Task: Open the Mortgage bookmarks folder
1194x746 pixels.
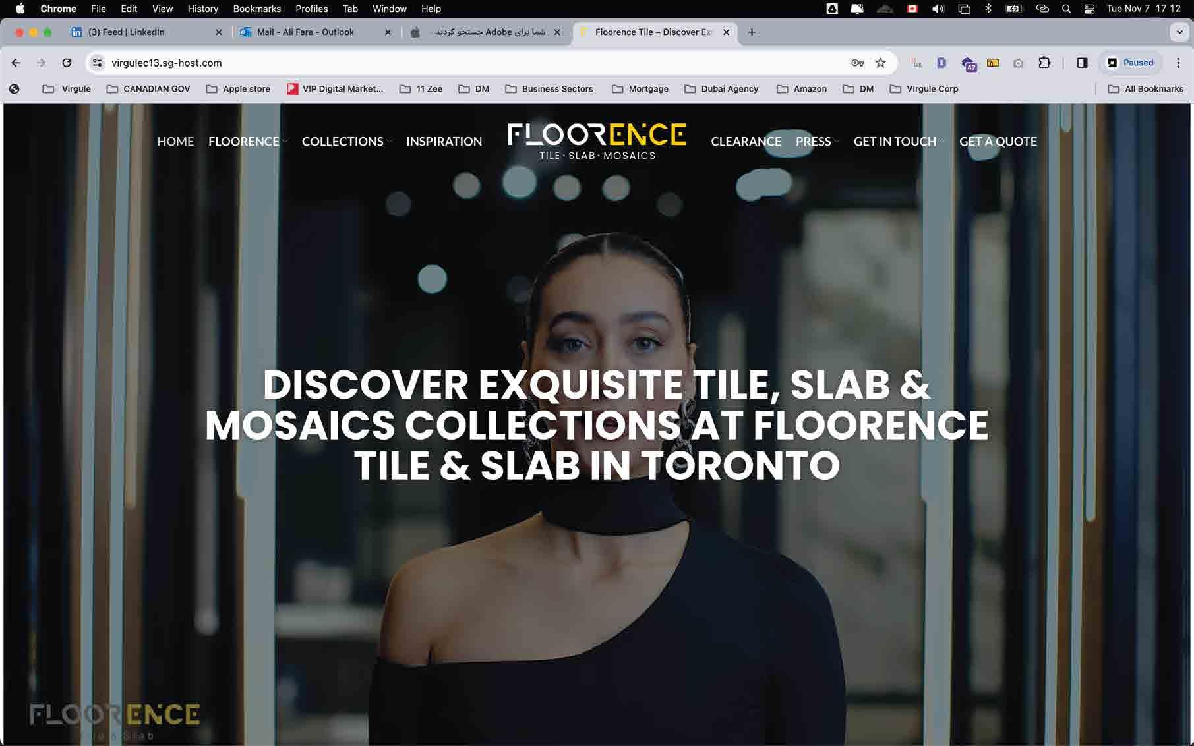Action: pyautogui.click(x=640, y=89)
